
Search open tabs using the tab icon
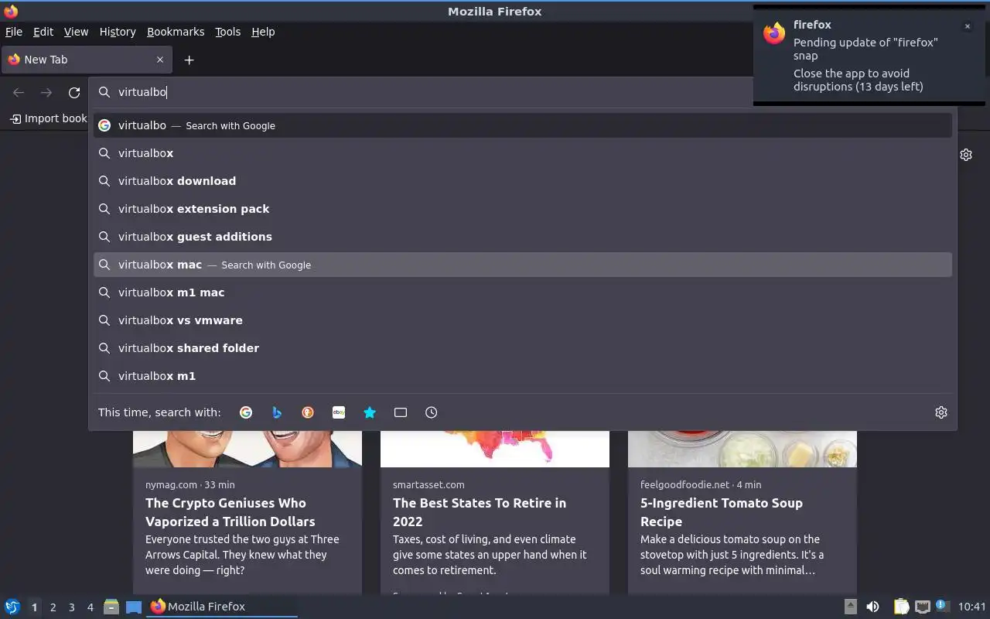point(401,412)
